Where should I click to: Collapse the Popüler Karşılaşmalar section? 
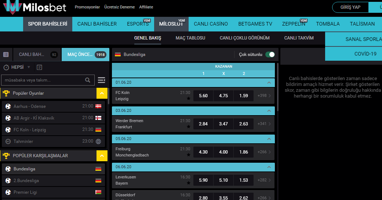click(102, 156)
